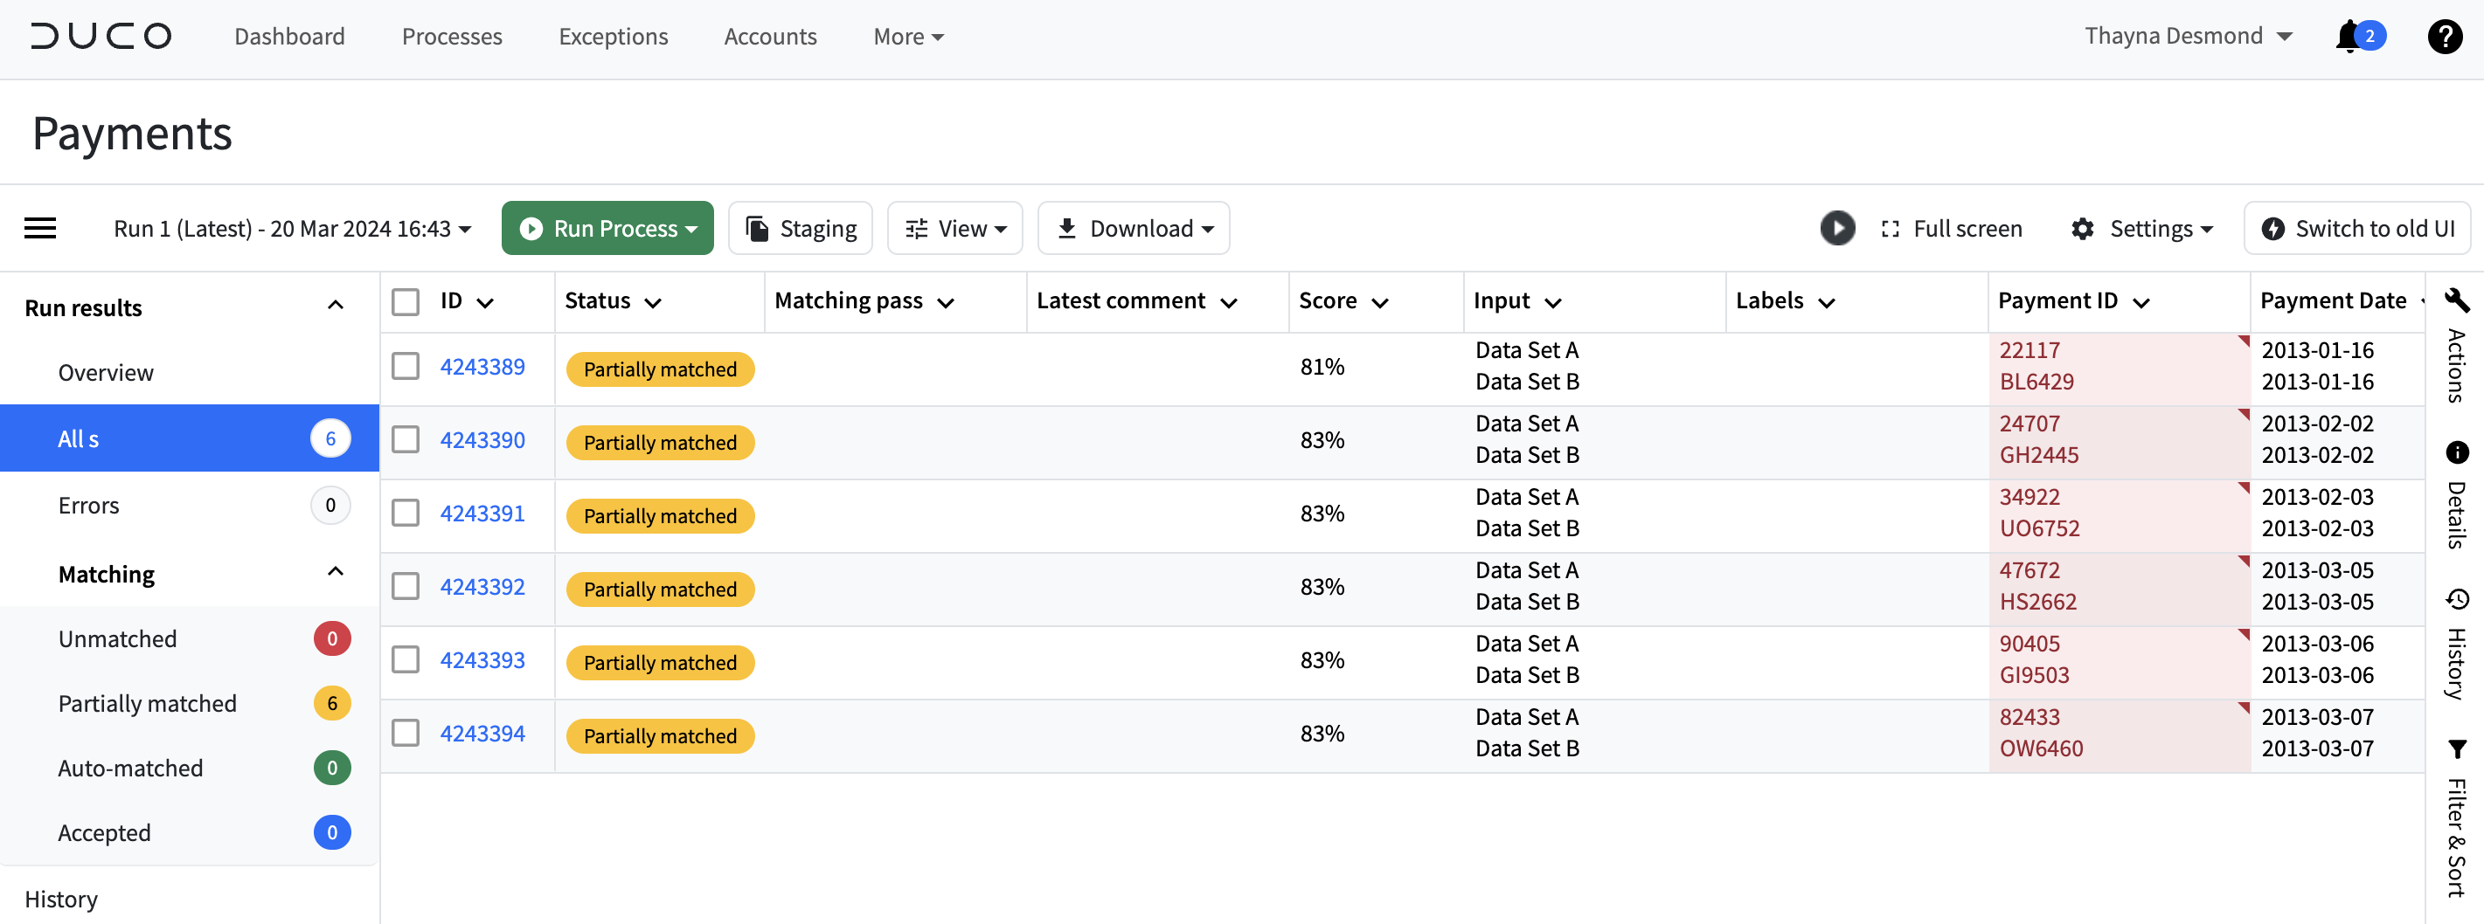Click the round play button icon
Image resolution: width=2484 pixels, height=924 pixels.
(1837, 228)
